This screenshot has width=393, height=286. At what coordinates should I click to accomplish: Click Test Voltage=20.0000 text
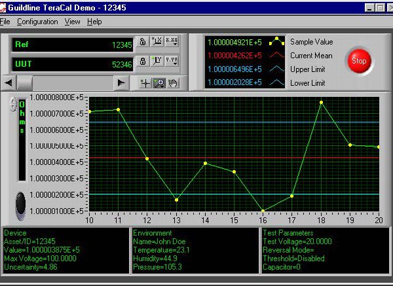pos(297,241)
